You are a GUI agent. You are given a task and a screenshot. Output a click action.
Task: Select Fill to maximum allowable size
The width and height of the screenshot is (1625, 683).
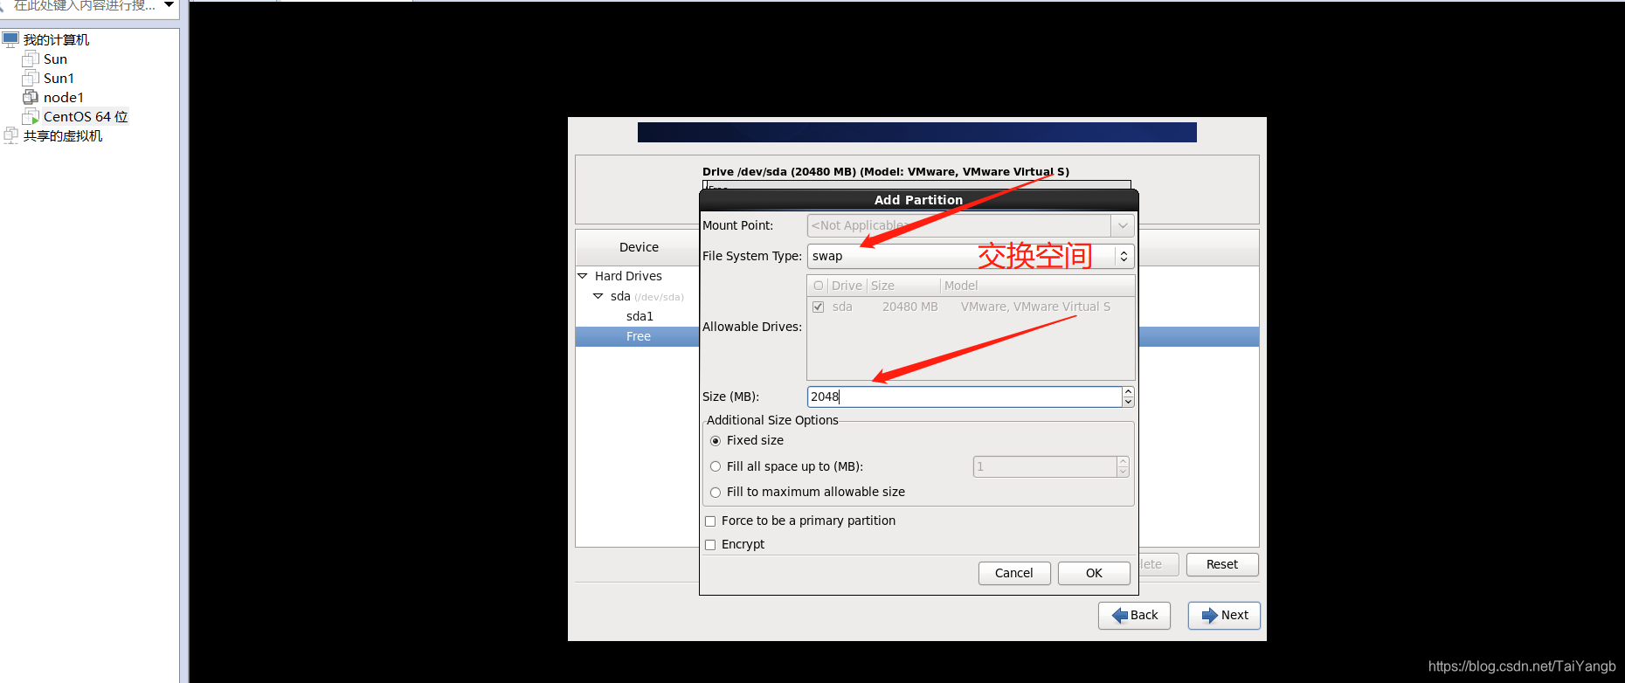point(716,493)
